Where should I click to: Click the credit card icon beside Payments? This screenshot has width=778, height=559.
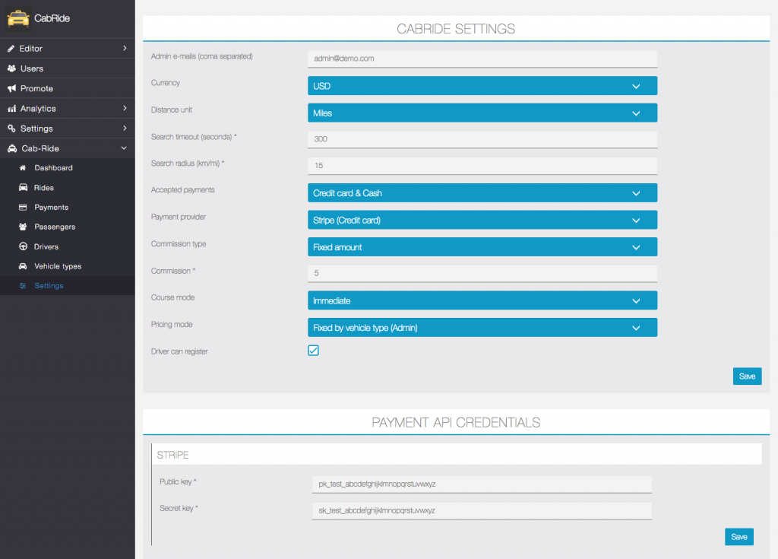point(23,208)
